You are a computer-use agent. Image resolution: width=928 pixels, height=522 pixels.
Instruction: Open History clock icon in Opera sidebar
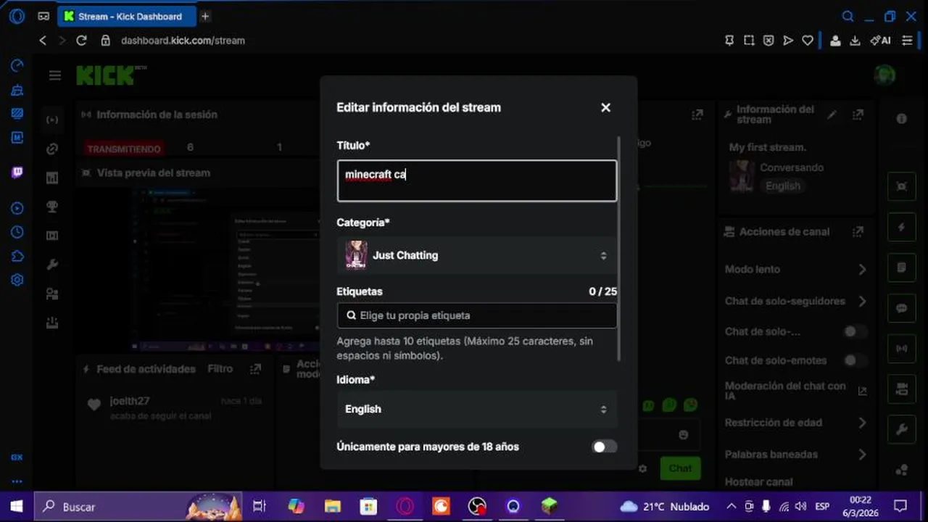pos(17,232)
